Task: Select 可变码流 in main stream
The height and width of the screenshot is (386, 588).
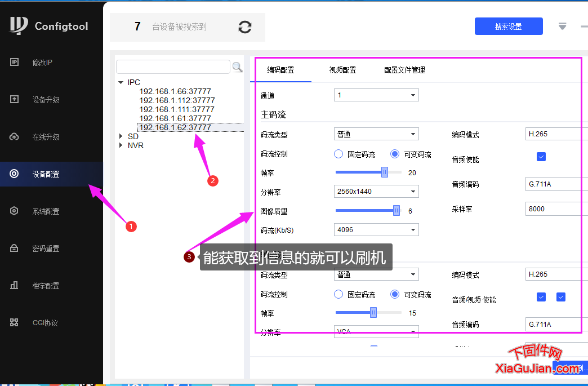Action: (x=395, y=154)
